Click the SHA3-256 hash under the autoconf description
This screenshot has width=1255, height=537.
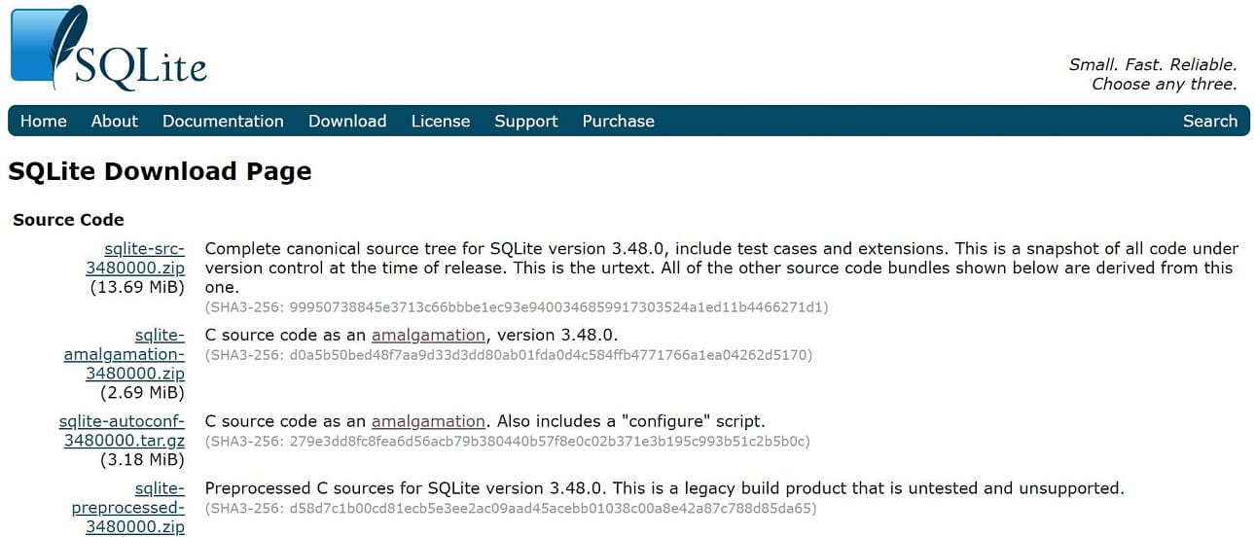(x=507, y=442)
